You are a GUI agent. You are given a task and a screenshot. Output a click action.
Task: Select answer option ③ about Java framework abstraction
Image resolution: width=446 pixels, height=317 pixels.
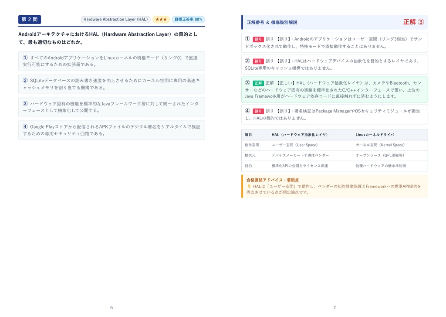[111, 107]
